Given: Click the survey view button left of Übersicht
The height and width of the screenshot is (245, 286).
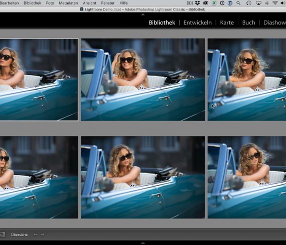Looking at the screenshot, I should [x=2, y=234].
